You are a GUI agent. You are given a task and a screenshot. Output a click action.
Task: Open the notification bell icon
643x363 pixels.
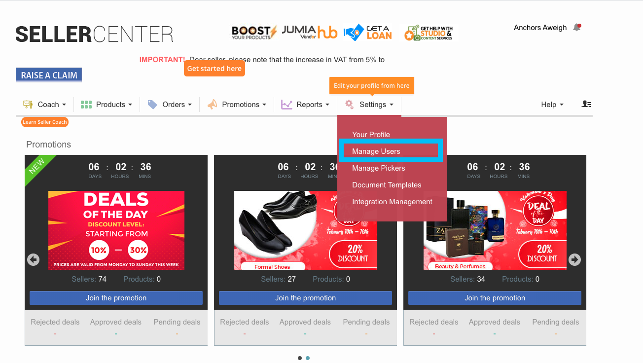coord(576,28)
